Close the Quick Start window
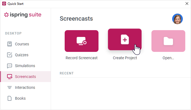This screenshot has width=191, height=110. point(187,4)
